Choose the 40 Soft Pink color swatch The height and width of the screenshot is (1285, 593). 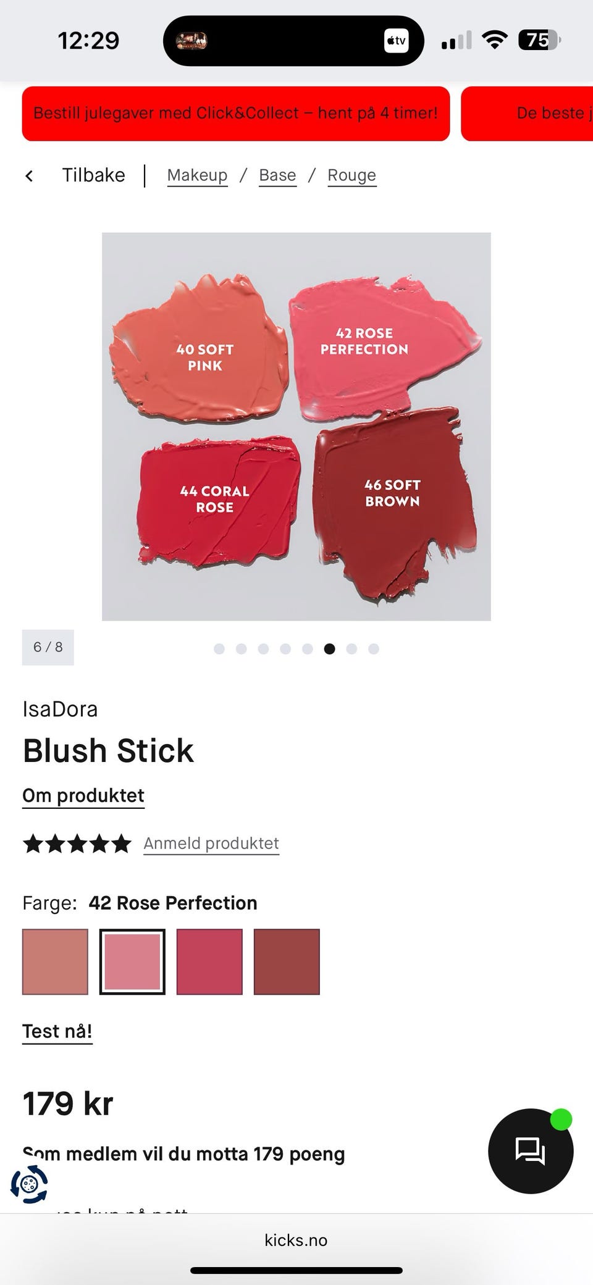pyautogui.click(x=55, y=962)
